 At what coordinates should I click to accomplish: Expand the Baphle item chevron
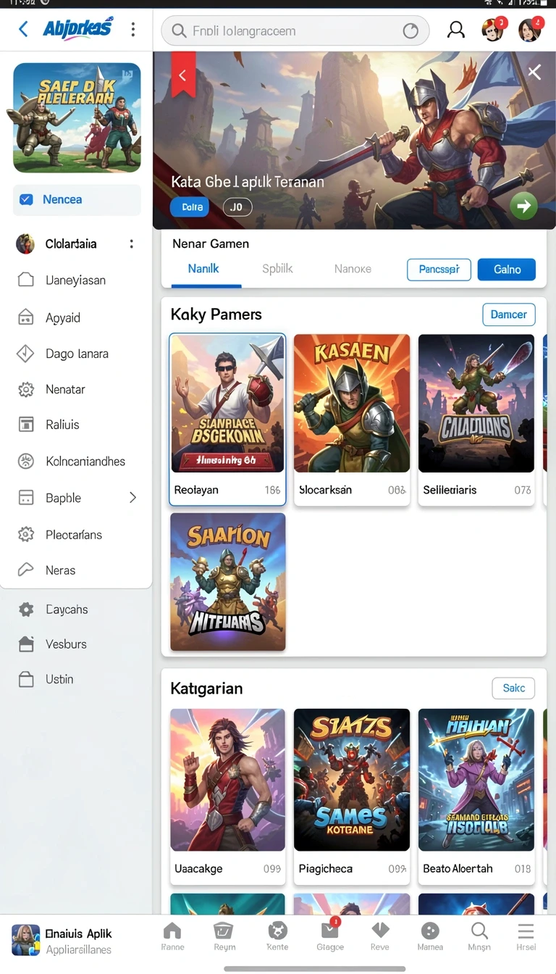pyautogui.click(x=132, y=497)
